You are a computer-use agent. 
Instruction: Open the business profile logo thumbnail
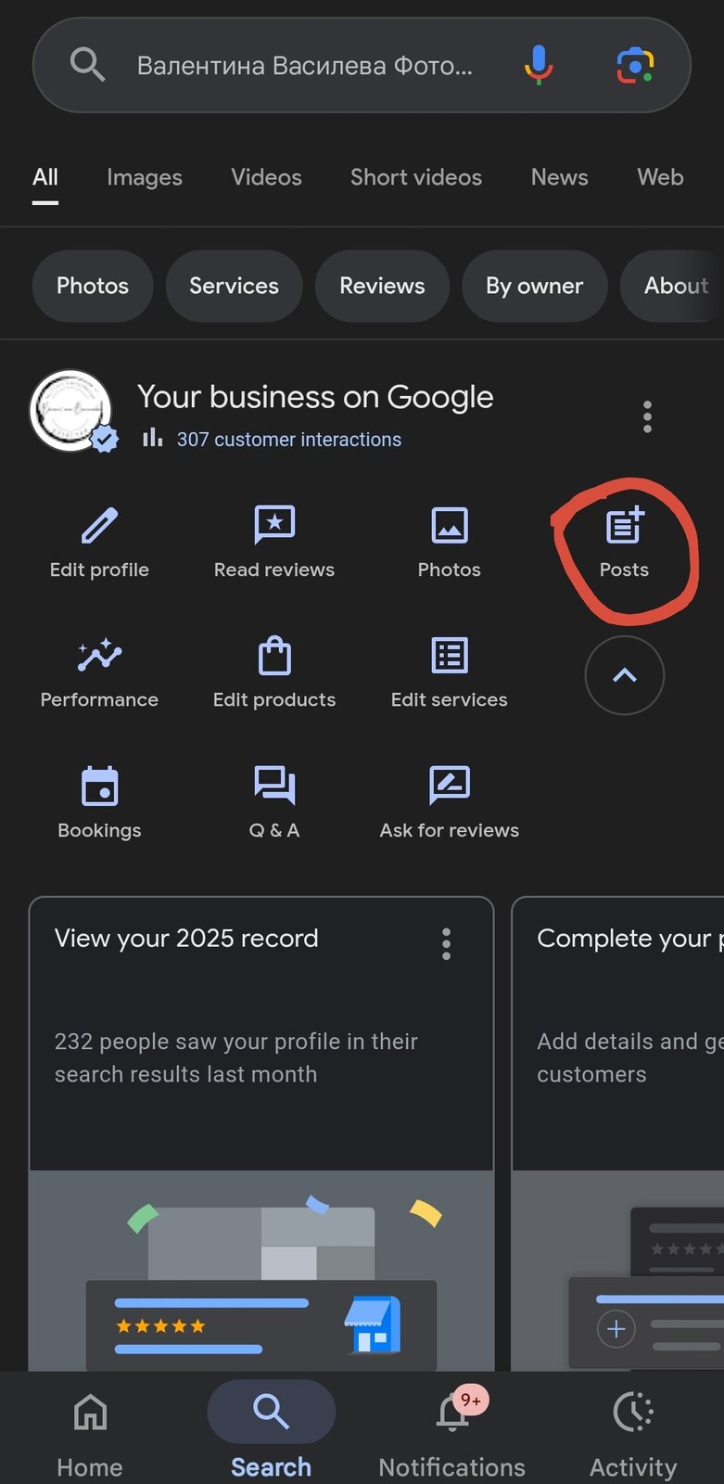[72, 412]
